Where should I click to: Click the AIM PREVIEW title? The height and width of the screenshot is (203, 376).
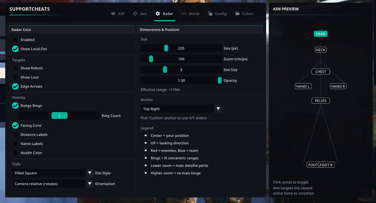pyautogui.click(x=286, y=9)
